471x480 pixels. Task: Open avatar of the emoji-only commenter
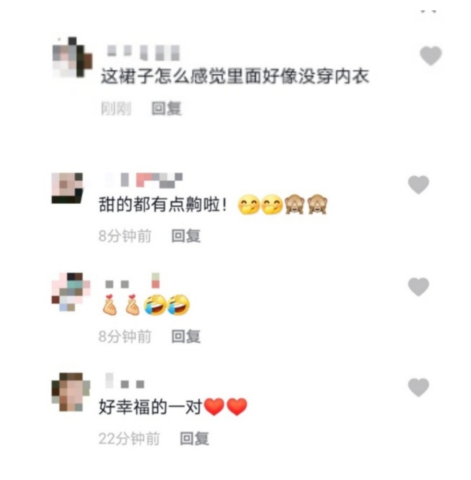[71, 292]
